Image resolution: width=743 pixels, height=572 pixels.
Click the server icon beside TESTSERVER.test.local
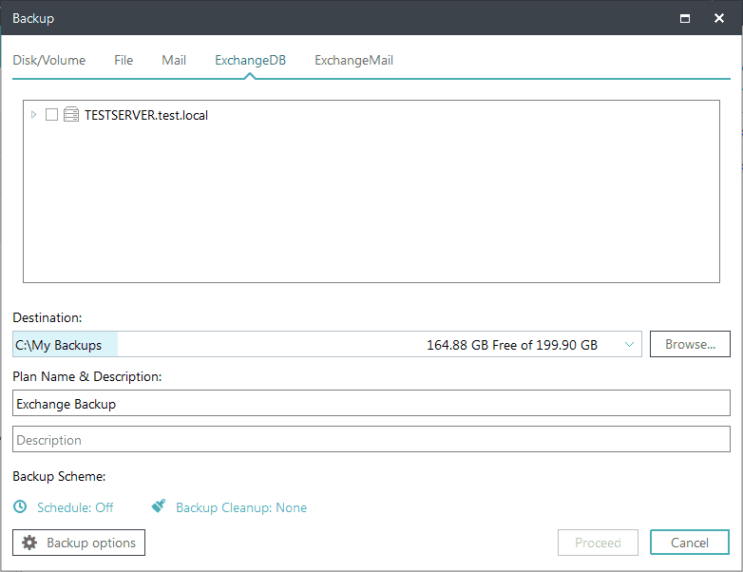(x=71, y=115)
